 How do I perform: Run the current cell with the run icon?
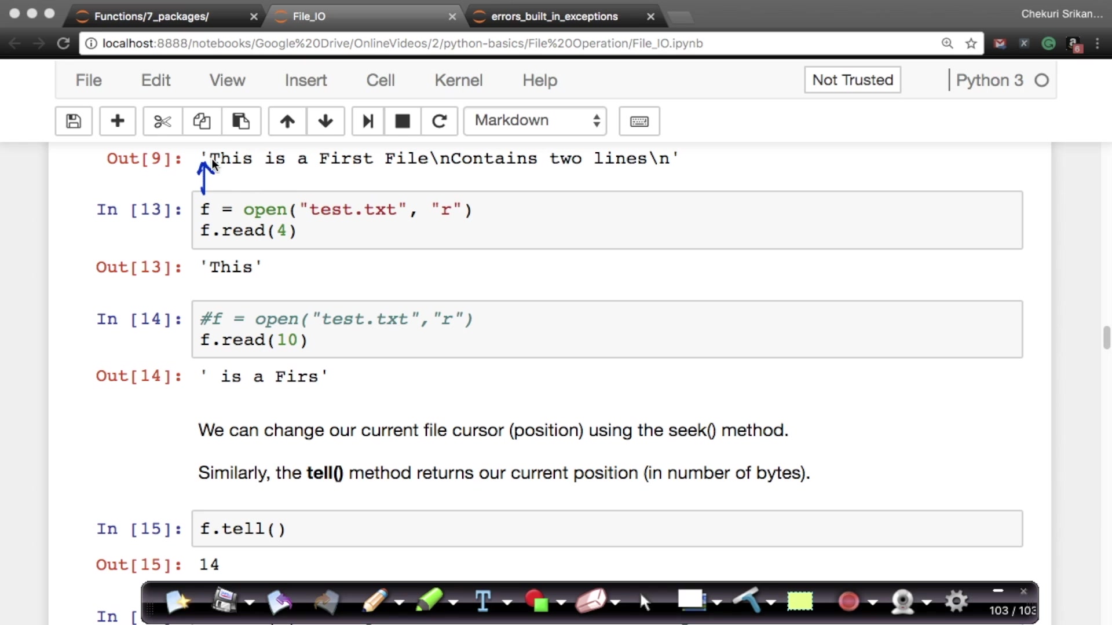click(x=368, y=121)
